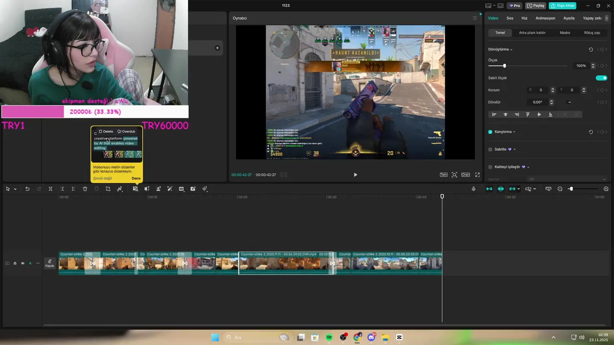Select the Arka planı kaldır sub-tab

532,33
